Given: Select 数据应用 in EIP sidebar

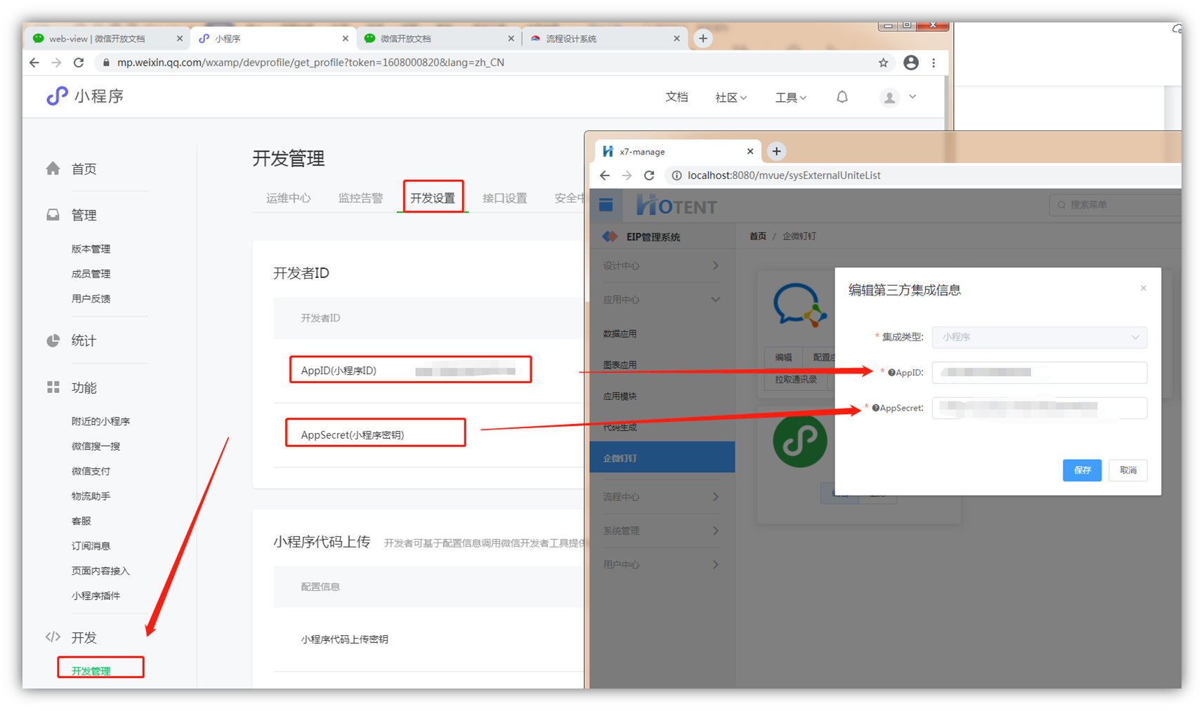Looking at the screenshot, I should click(x=620, y=334).
